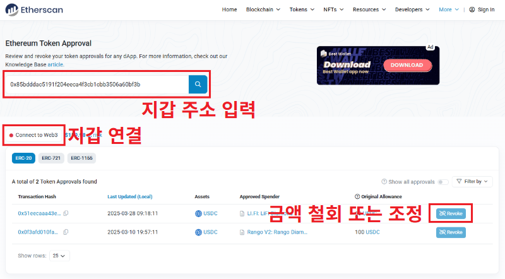Switch to the ERC-721 tab
The height and width of the screenshot is (279, 505).
point(51,158)
